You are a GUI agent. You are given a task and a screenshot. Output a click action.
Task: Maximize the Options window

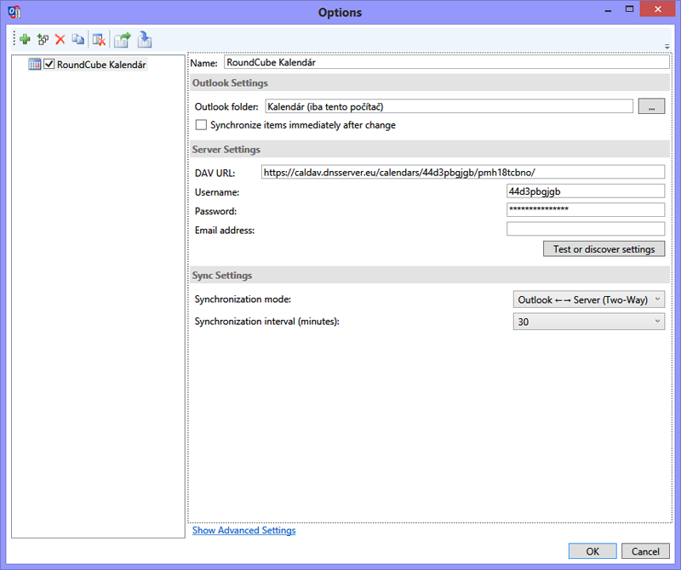629,9
